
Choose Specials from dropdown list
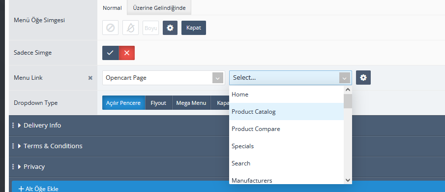[x=286, y=146]
